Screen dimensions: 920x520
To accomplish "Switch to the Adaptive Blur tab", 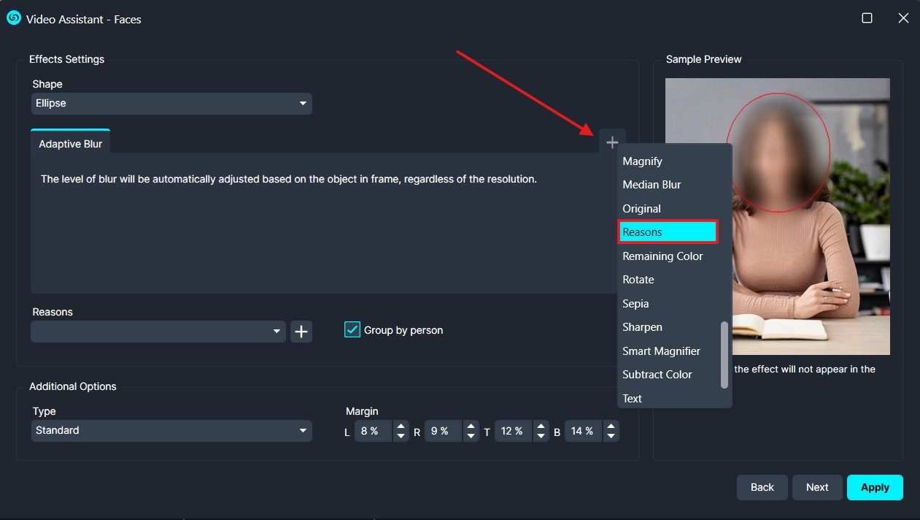I will click(x=70, y=144).
